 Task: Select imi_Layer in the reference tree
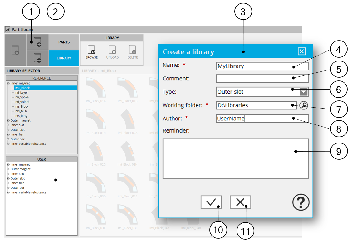pyautogui.click(x=21, y=93)
